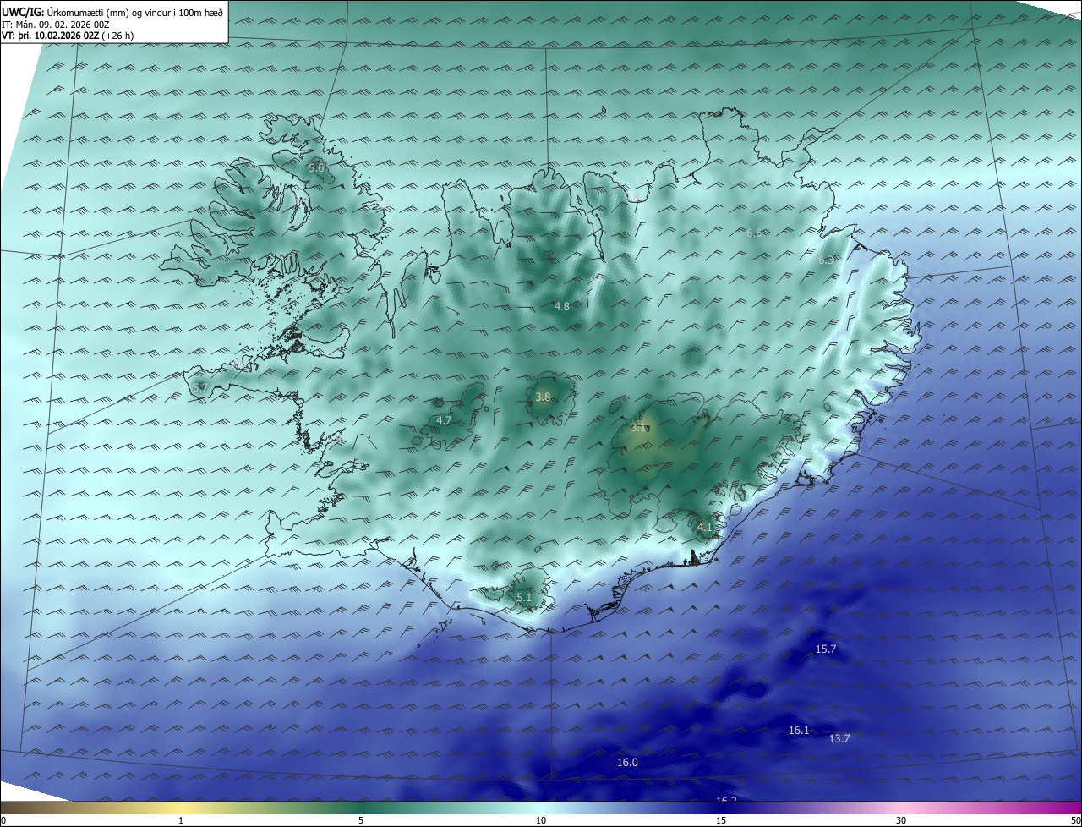Click the 16.1 value in the southeast sea
The image size is (1082, 827).
pos(799,731)
